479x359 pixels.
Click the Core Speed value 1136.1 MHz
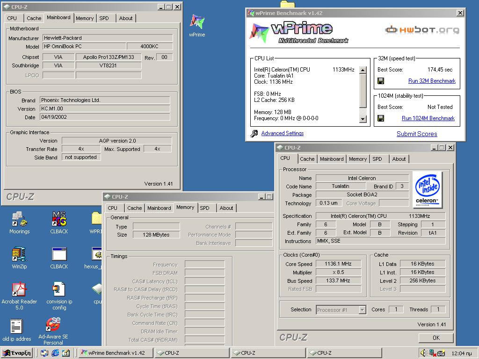pos(338,264)
